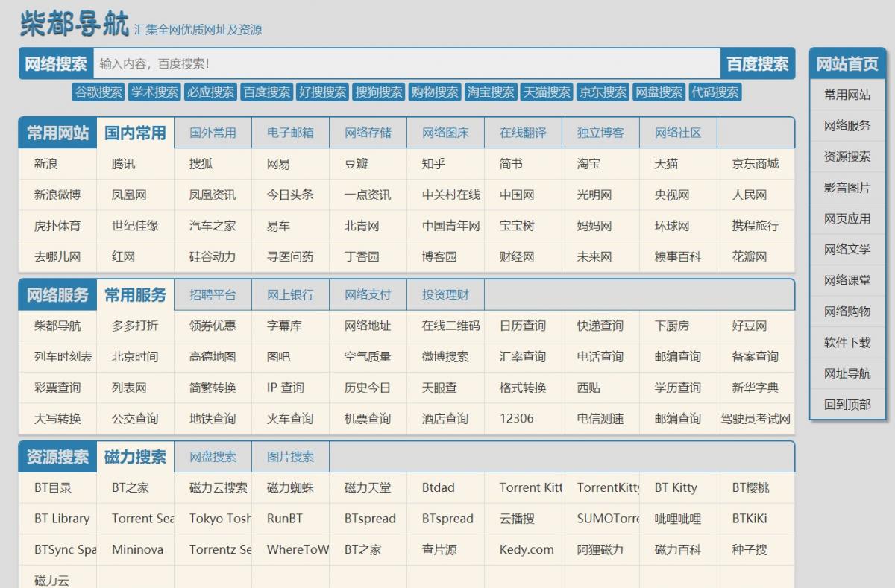
Task: Go to 回到顶部 in sidebar
Action: pos(847,405)
